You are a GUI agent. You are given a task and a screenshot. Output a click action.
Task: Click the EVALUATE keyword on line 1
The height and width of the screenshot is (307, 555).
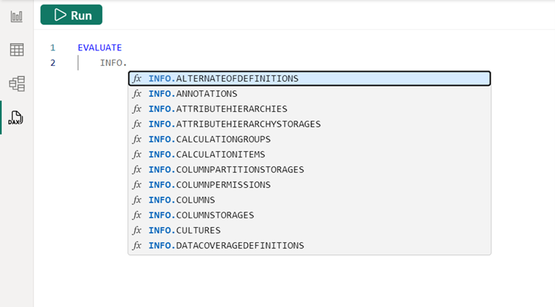100,48
